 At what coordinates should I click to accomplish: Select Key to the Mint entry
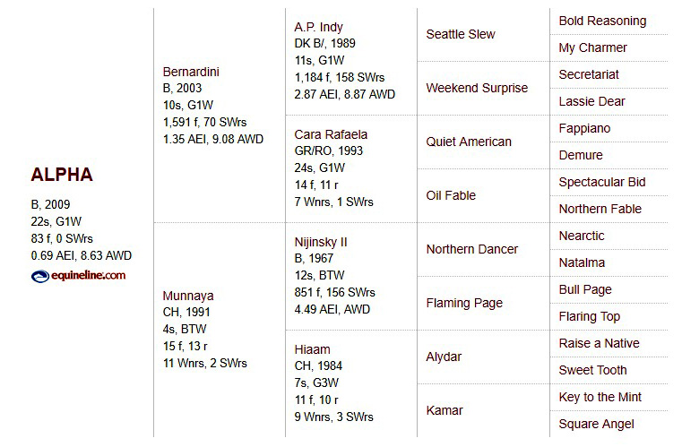(600, 397)
